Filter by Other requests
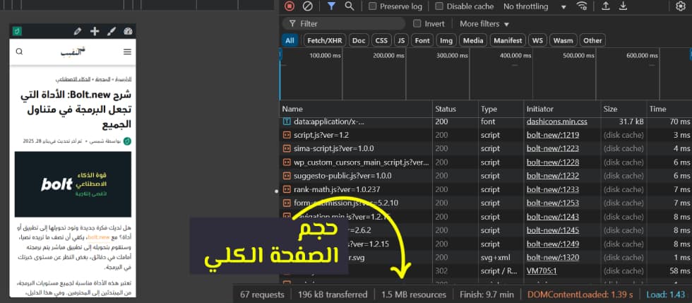The image size is (692, 303). 592,41
